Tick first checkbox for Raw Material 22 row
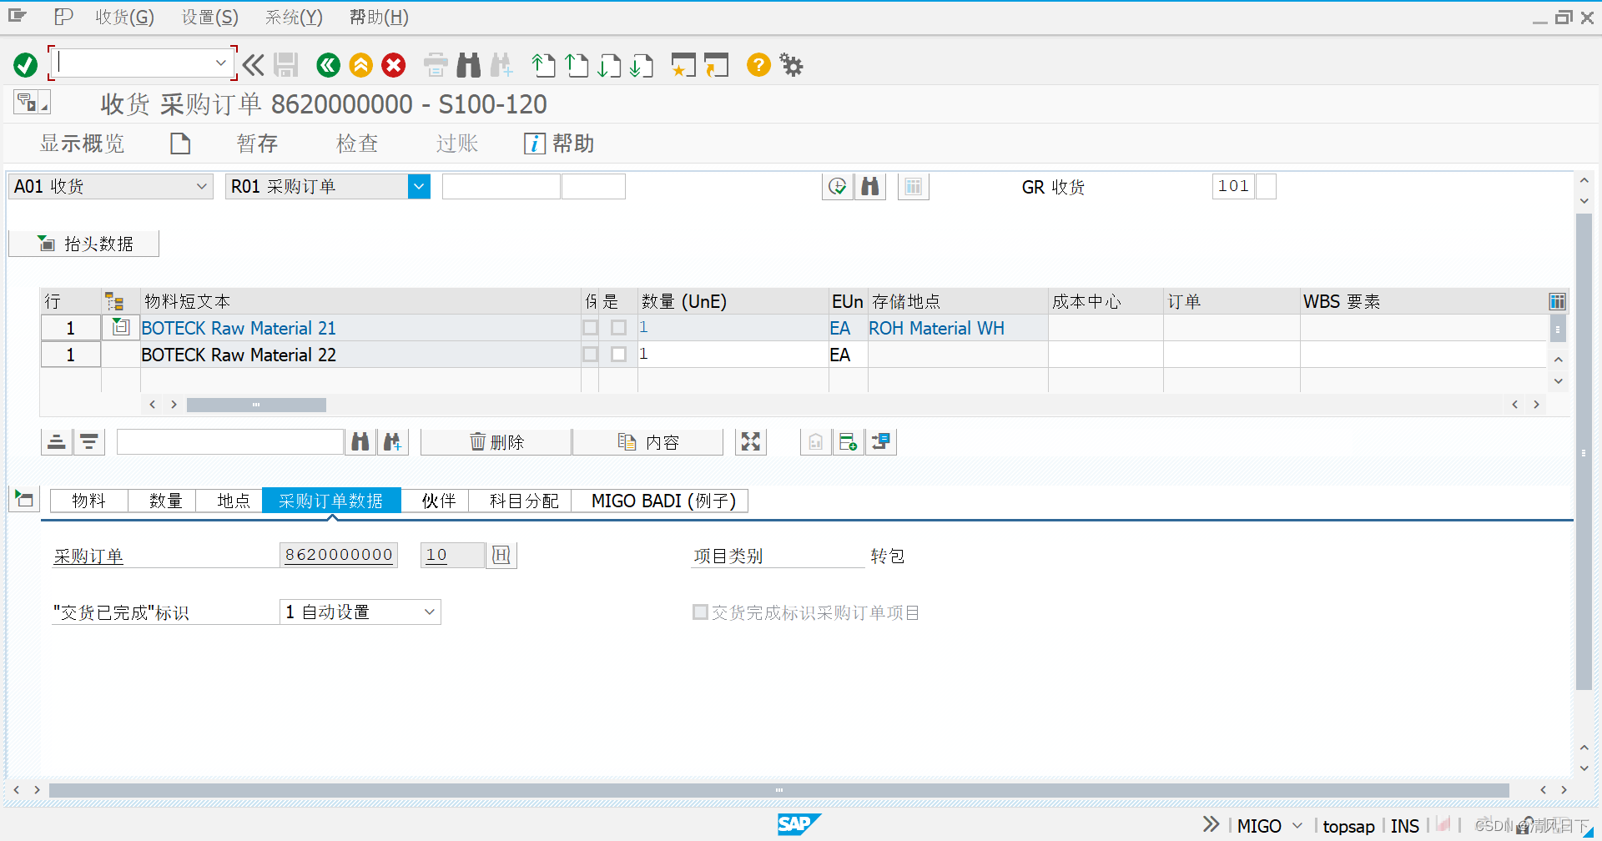This screenshot has height=841, width=1602. pyautogui.click(x=591, y=354)
